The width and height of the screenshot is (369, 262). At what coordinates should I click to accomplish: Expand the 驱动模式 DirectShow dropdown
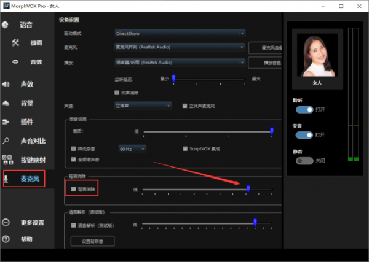coord(180,33)
